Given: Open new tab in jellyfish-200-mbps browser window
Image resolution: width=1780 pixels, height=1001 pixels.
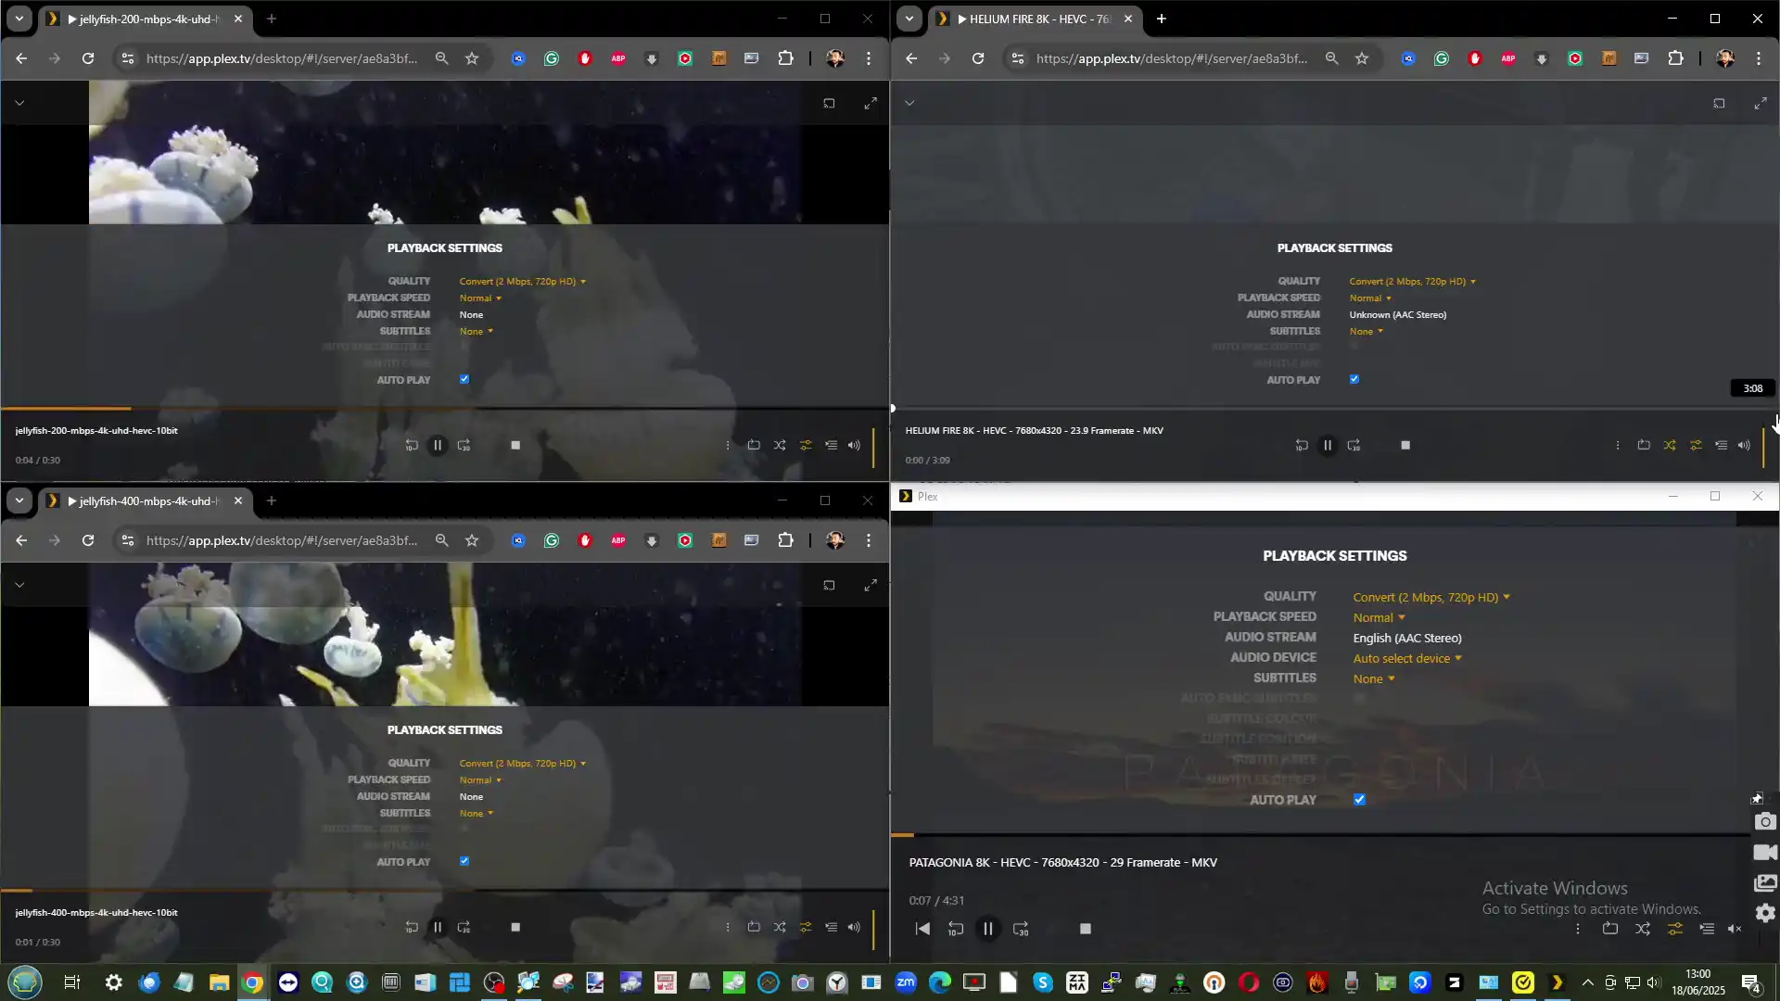Looking at the screenshot, I should [x=271, y=19].
